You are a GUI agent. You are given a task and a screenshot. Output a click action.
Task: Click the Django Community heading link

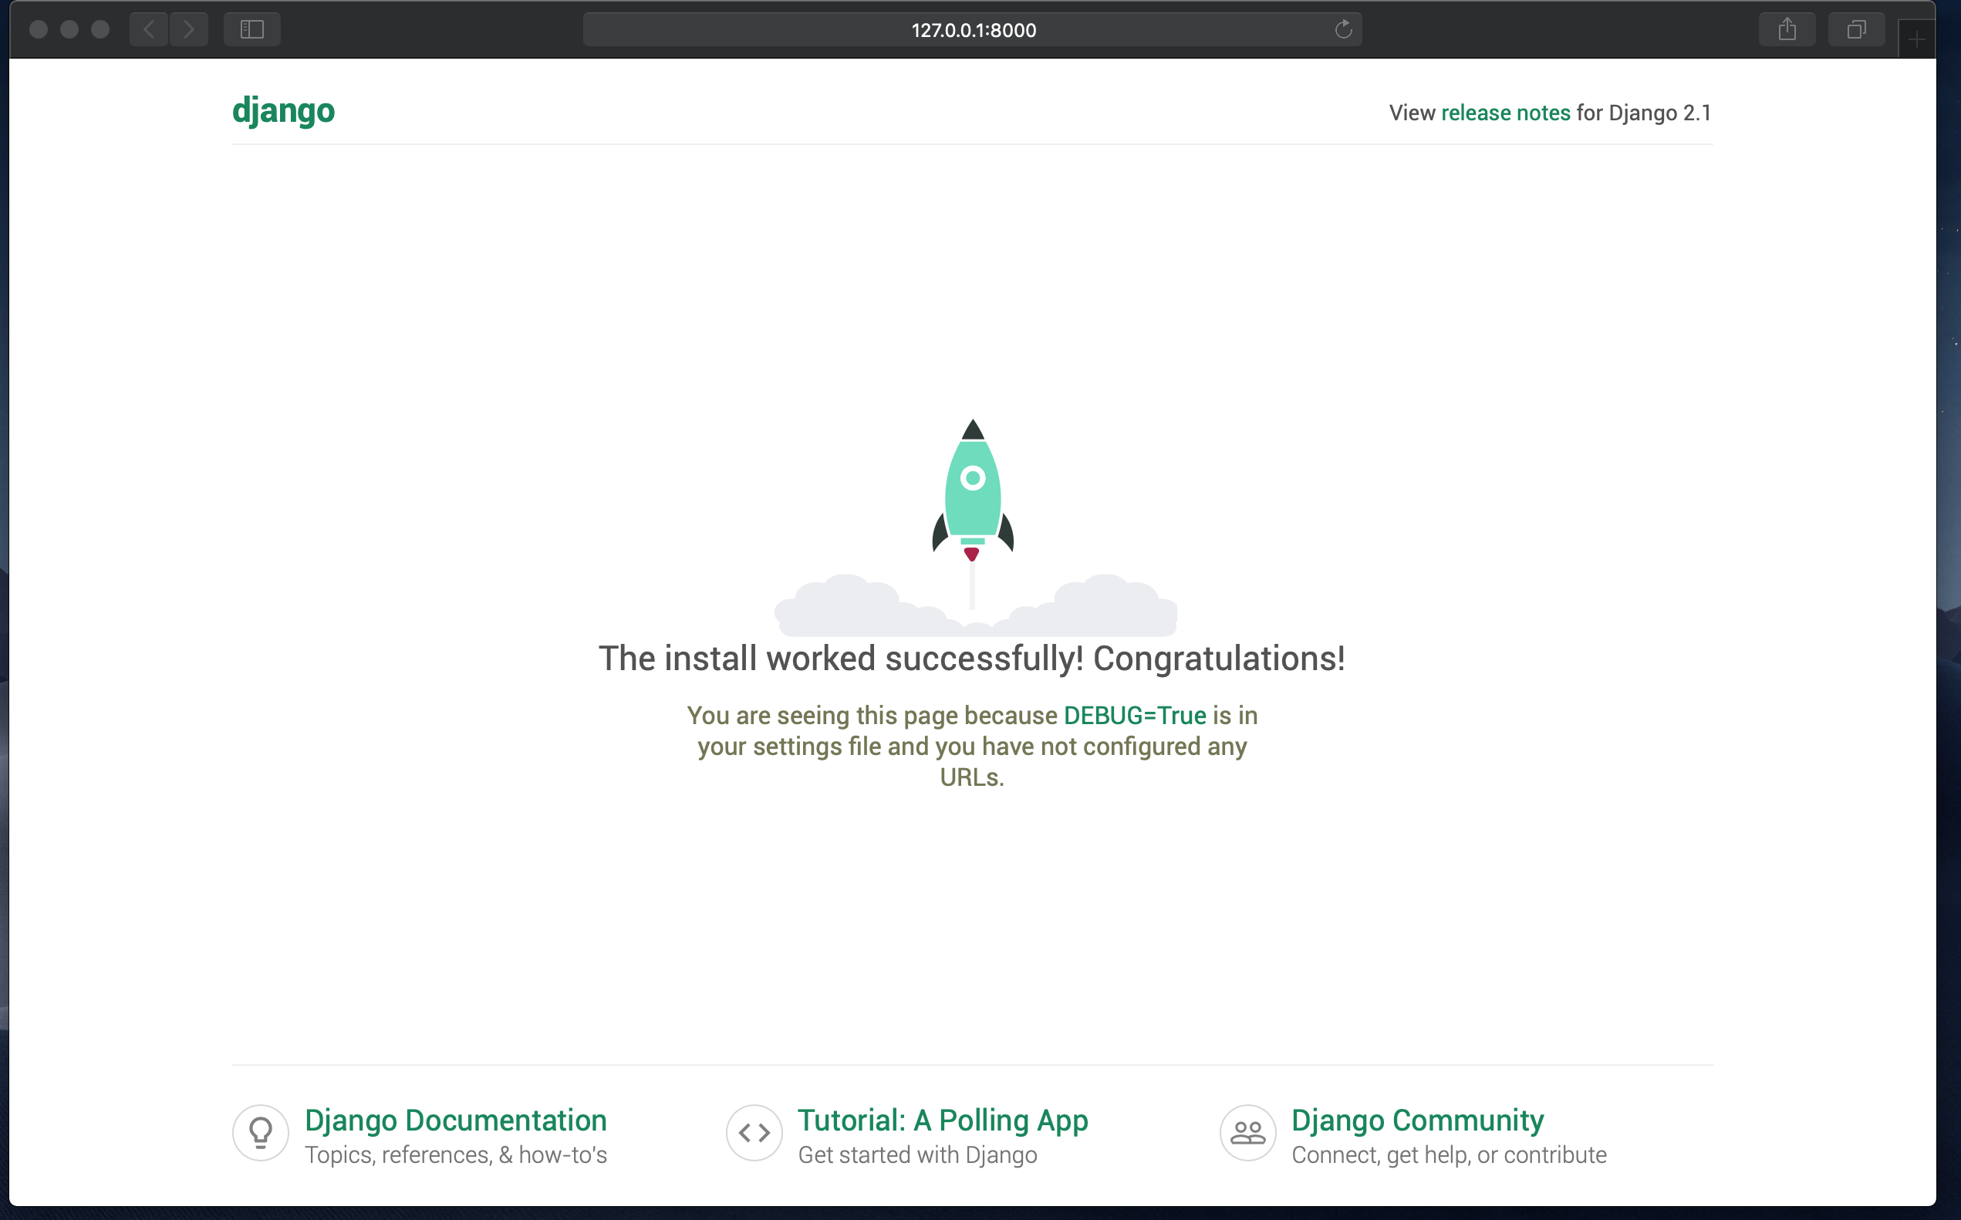1417,1120
